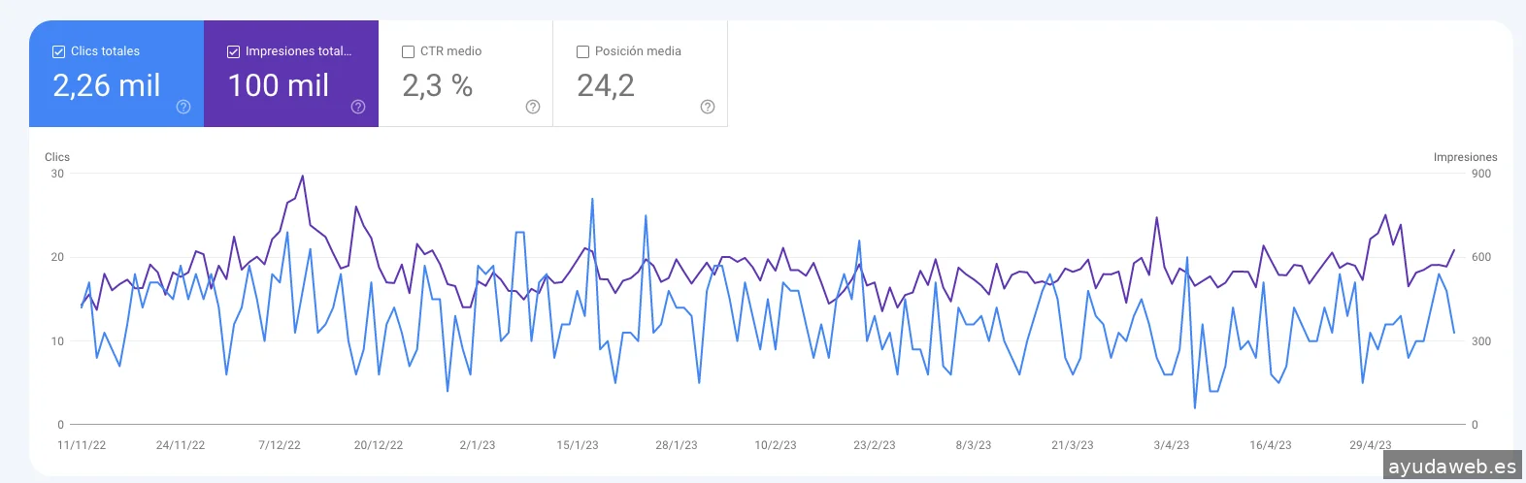The height and width of the screenshot is (483, 1526).
Task: Enable the Posición media checkbox
Action: 583,51
